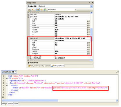Click px unit button on position2 left row
121x107 pixels.
click(x=89, y=43)
